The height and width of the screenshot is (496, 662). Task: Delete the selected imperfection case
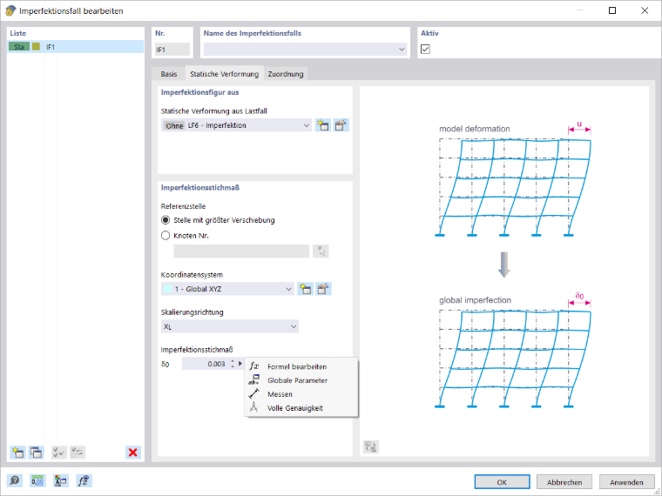tap(133, 452)
